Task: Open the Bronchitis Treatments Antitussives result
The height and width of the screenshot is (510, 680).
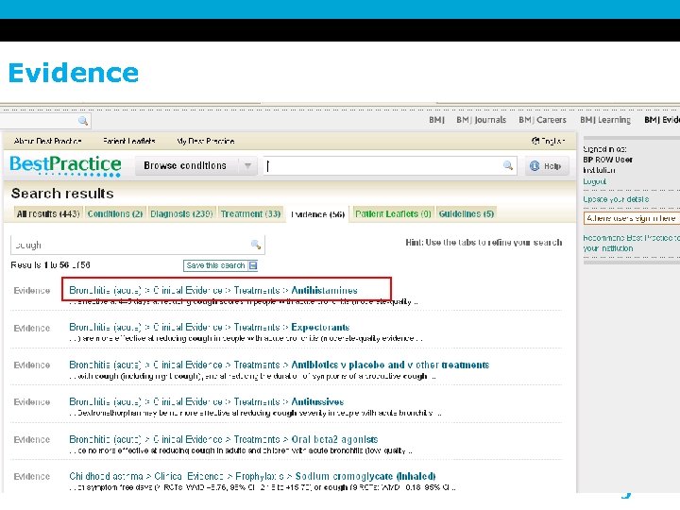Action: pos(207,401)
